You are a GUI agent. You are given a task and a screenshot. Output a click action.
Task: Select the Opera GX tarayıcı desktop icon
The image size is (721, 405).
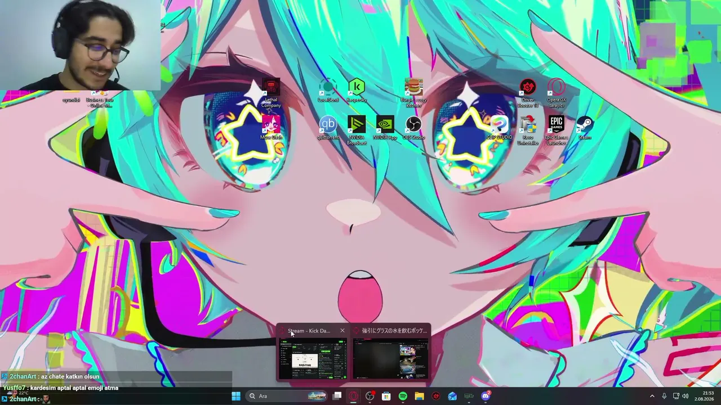(x=557, y=93)
